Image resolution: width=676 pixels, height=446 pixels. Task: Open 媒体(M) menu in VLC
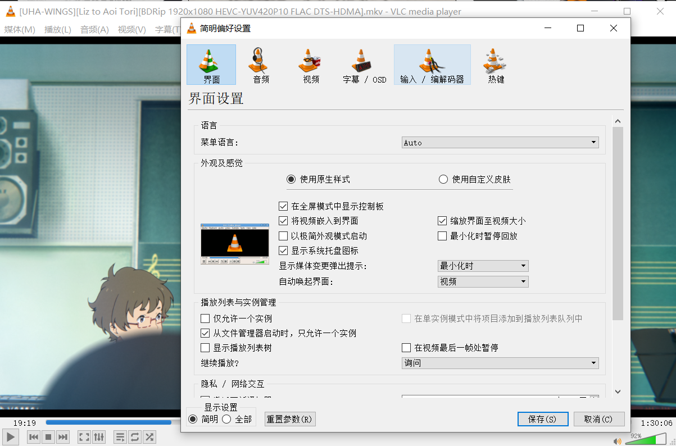tap(20, 30)
